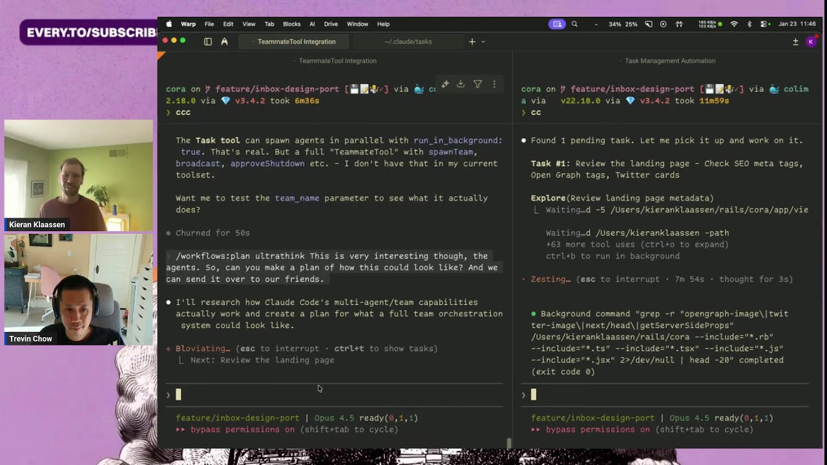Screen dimensions: 827x465
Task: Click 'Opus 4.5' label in right status line
Action: [689, 418]
